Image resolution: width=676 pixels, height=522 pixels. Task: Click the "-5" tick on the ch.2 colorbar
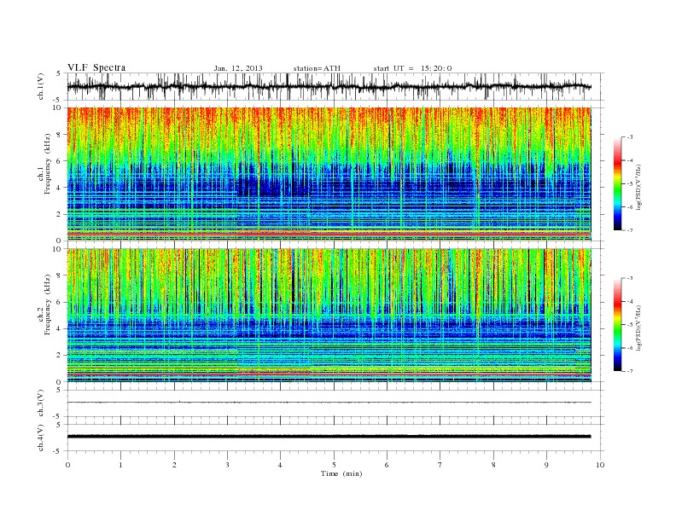pyautogui.click(x=630, y=325)
